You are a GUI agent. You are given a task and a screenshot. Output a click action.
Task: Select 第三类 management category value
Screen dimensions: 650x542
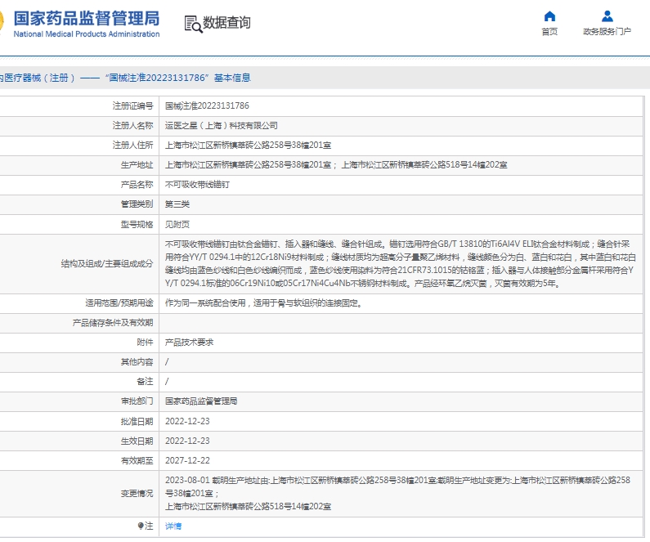coord(177,204)
